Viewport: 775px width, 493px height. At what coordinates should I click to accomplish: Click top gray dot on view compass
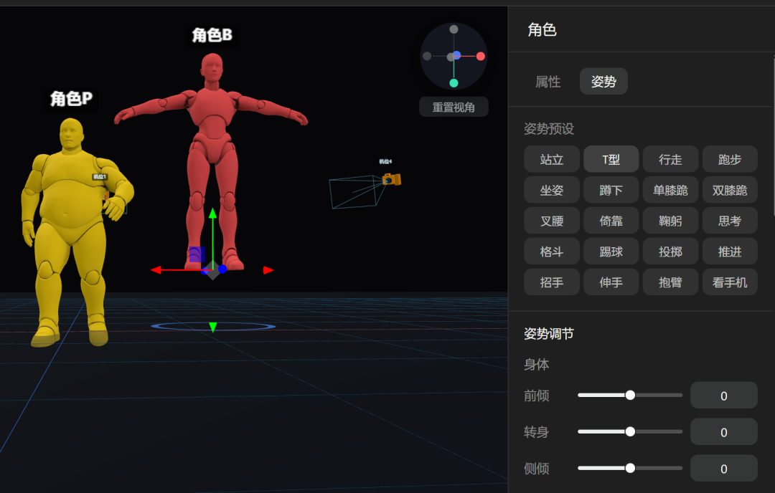(454, 29)
